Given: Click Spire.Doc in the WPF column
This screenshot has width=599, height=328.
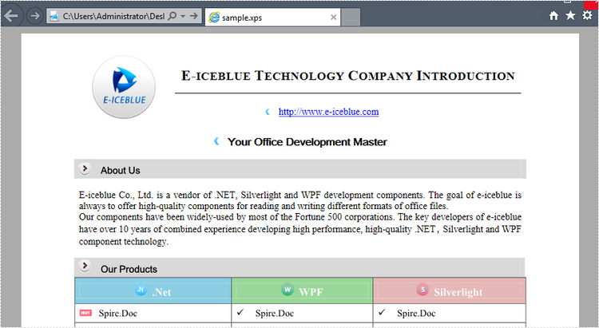Looking at the screenshot, I should (x=274, y=313).
